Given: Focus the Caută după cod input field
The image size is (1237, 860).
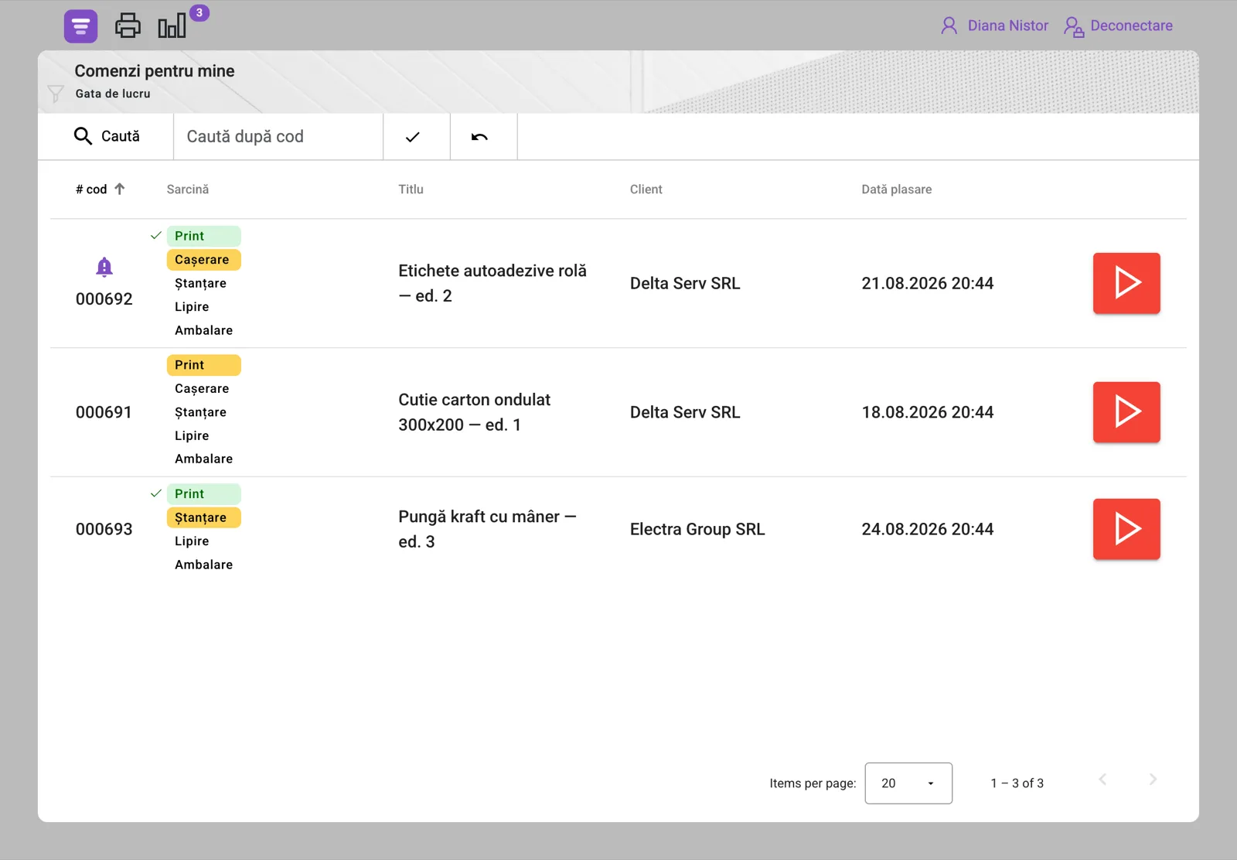Looking at the screenshot, I should [278, 136].
